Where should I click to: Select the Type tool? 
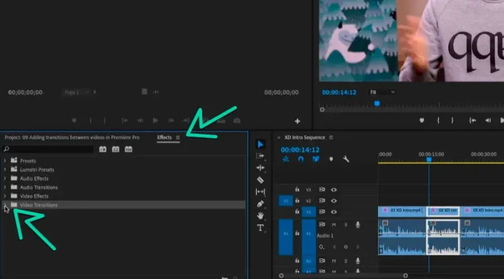260,227
